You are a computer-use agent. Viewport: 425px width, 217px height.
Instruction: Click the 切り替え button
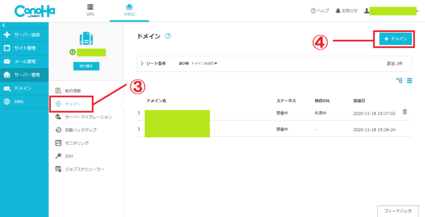[x=86, y=66]
